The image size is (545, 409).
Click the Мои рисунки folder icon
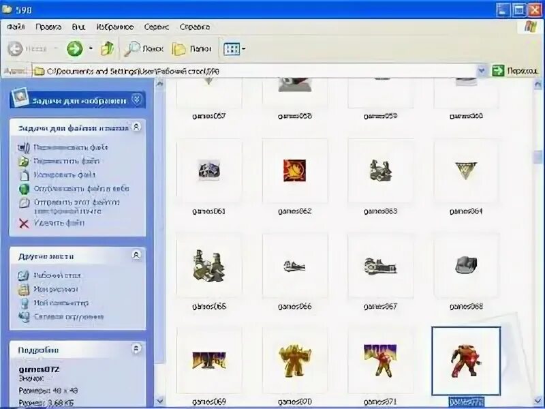[x=23, y=290]
